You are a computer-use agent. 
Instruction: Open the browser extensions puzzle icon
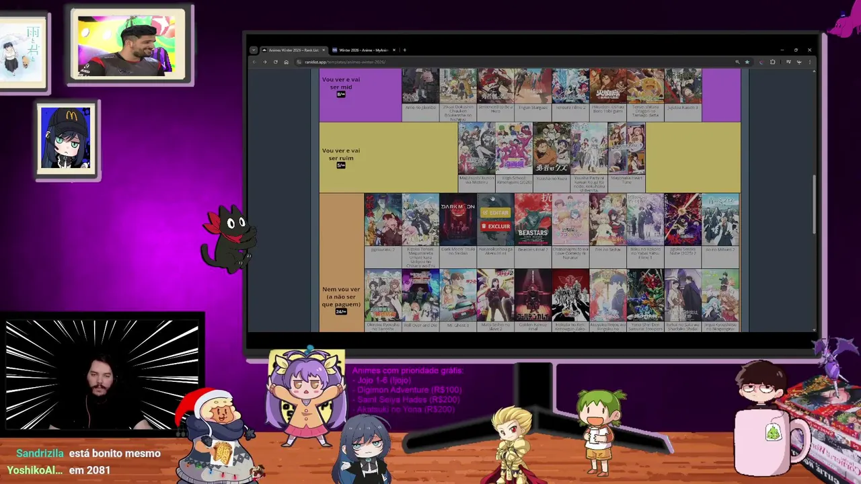click(772, 62)
